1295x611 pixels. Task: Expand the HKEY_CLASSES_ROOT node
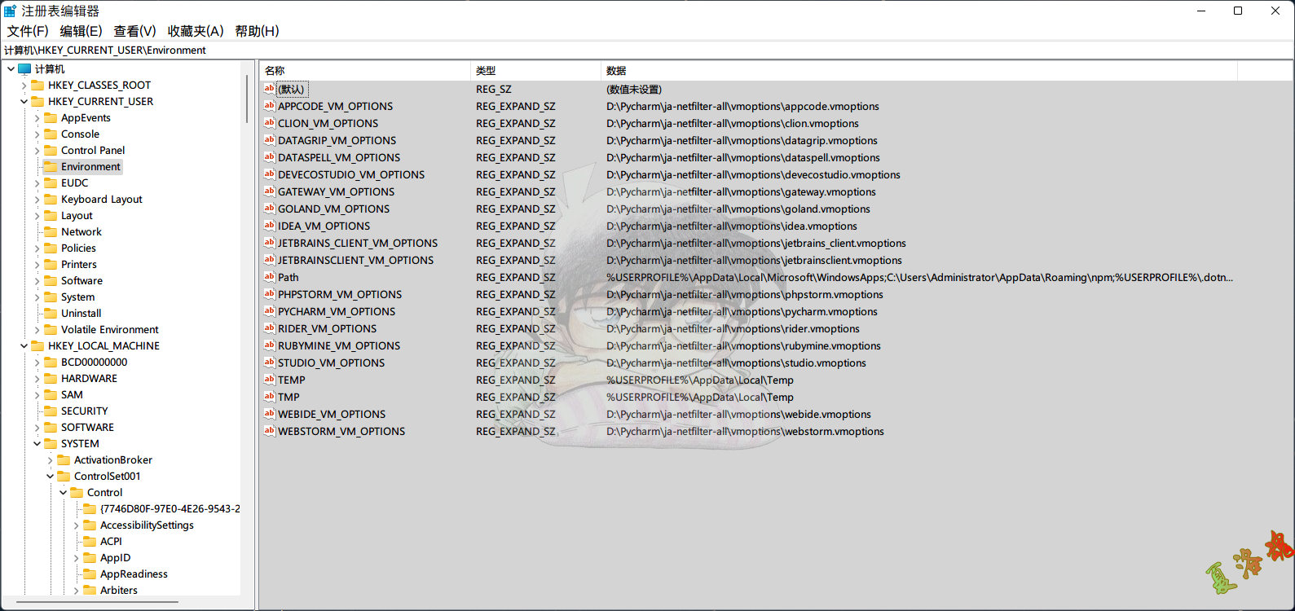point(24,85)
